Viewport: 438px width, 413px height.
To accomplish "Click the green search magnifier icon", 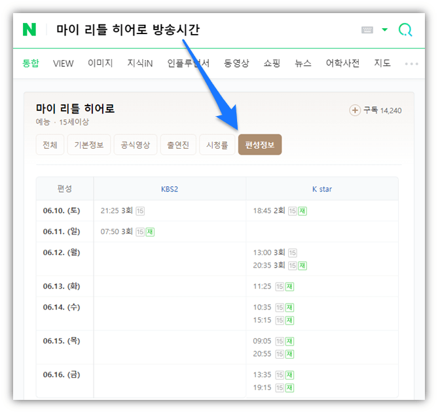I will coord(405,29).
